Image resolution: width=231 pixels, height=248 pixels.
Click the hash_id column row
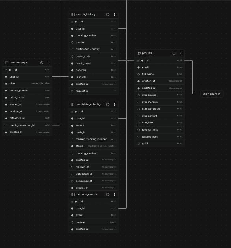93,132
